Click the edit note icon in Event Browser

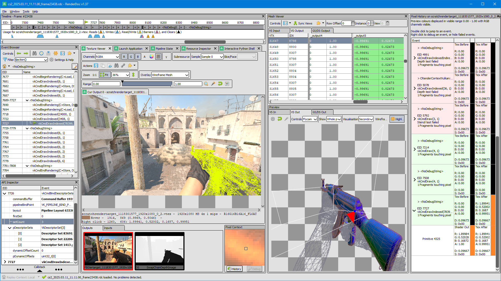point(75,66)
